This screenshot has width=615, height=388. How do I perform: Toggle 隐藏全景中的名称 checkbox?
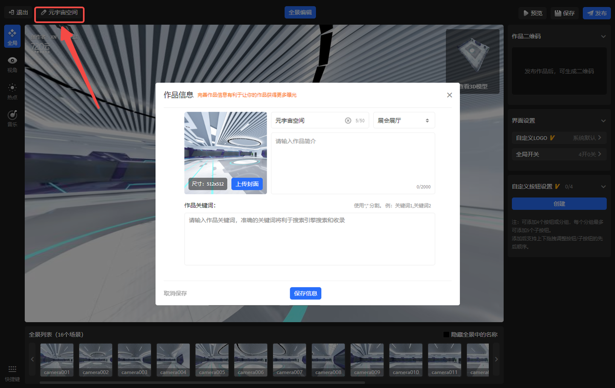[x=446, y=334]
